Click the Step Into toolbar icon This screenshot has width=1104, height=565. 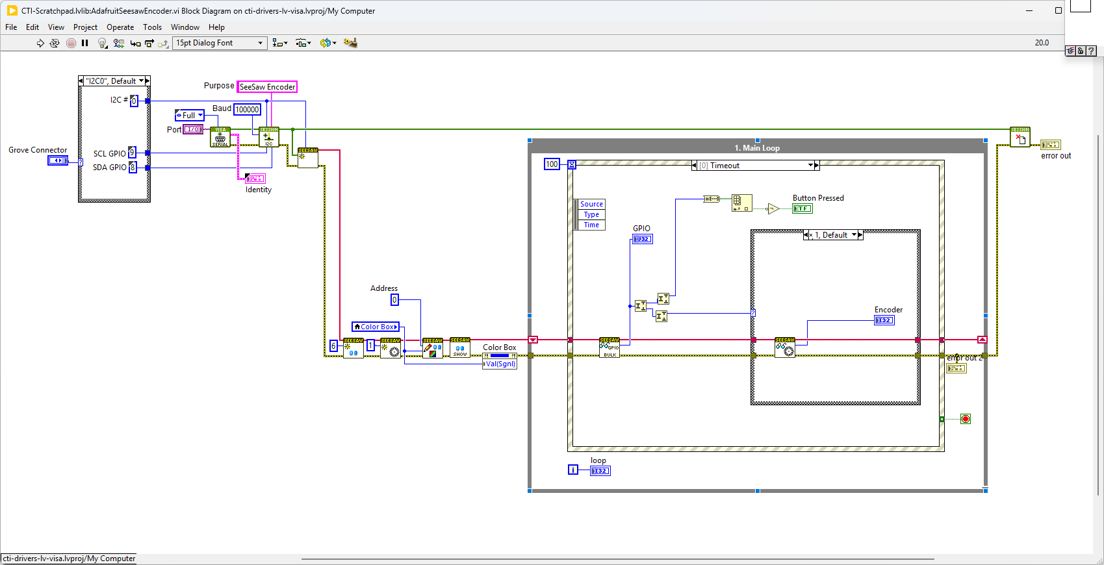[135, 43]
